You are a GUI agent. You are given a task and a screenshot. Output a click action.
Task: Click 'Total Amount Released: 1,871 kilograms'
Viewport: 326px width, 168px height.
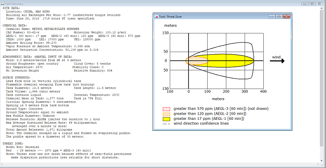pyautogui.click(x=39, y=130)
